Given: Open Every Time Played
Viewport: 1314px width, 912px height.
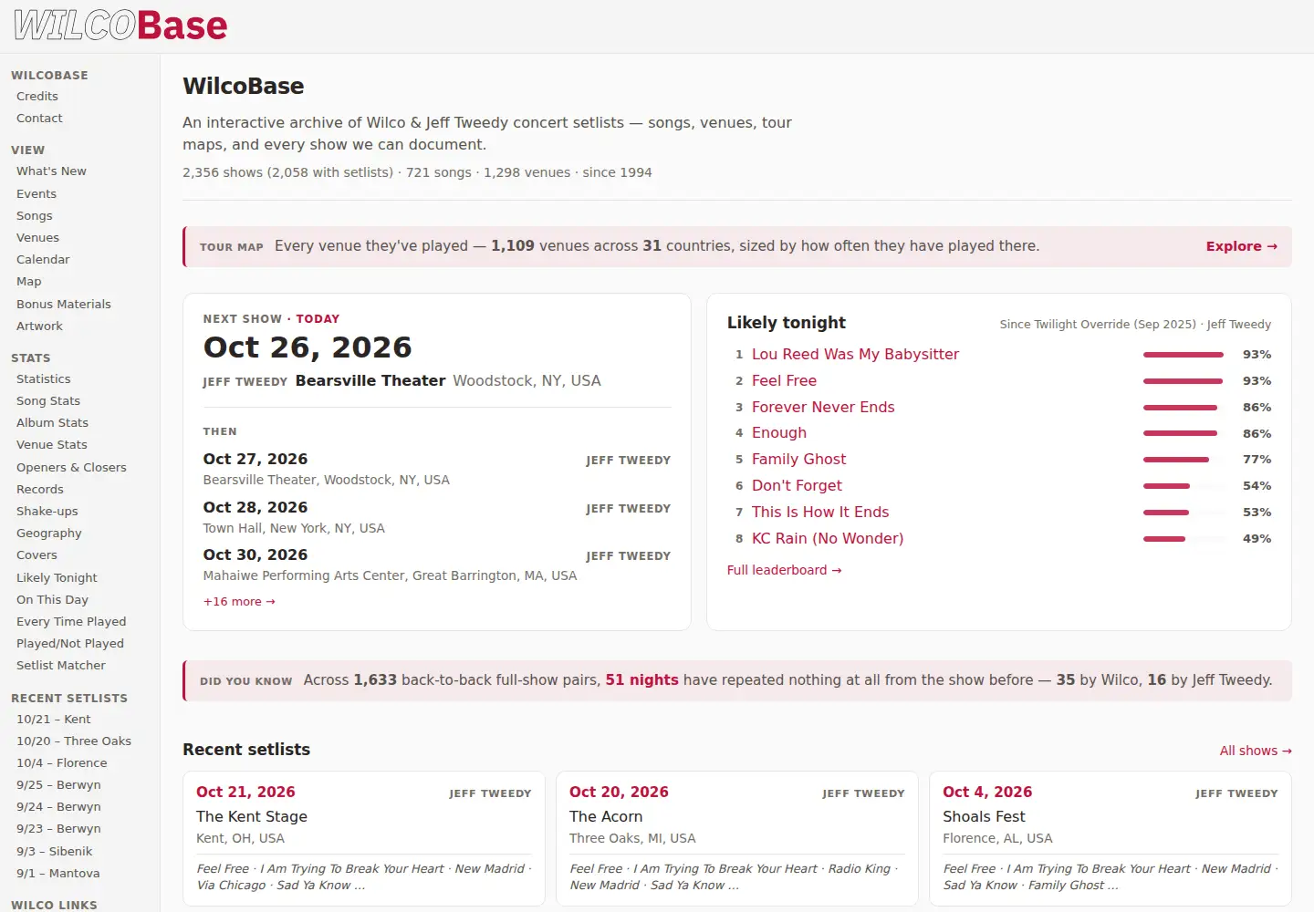Looking at the screenshot, I should click(71, 622).
